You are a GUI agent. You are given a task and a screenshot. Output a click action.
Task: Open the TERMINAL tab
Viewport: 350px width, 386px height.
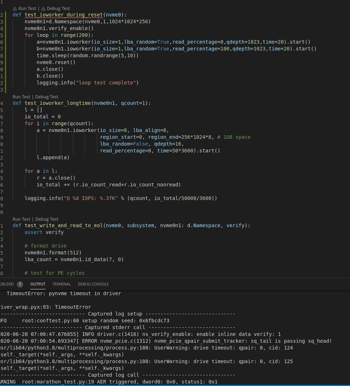point(61,284)
